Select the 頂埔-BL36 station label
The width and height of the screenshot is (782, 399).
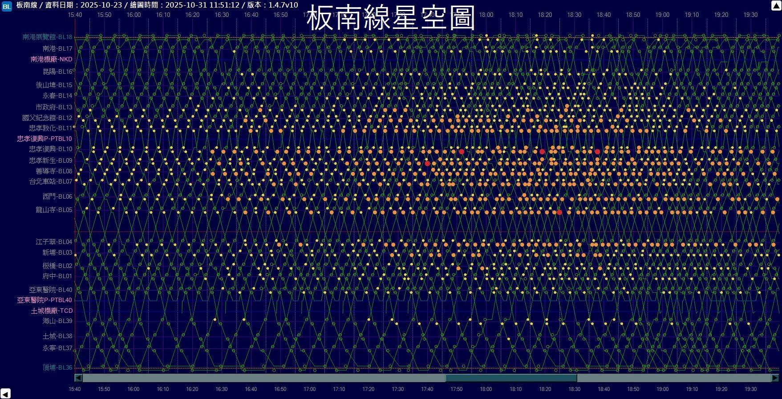coord(57,367)
